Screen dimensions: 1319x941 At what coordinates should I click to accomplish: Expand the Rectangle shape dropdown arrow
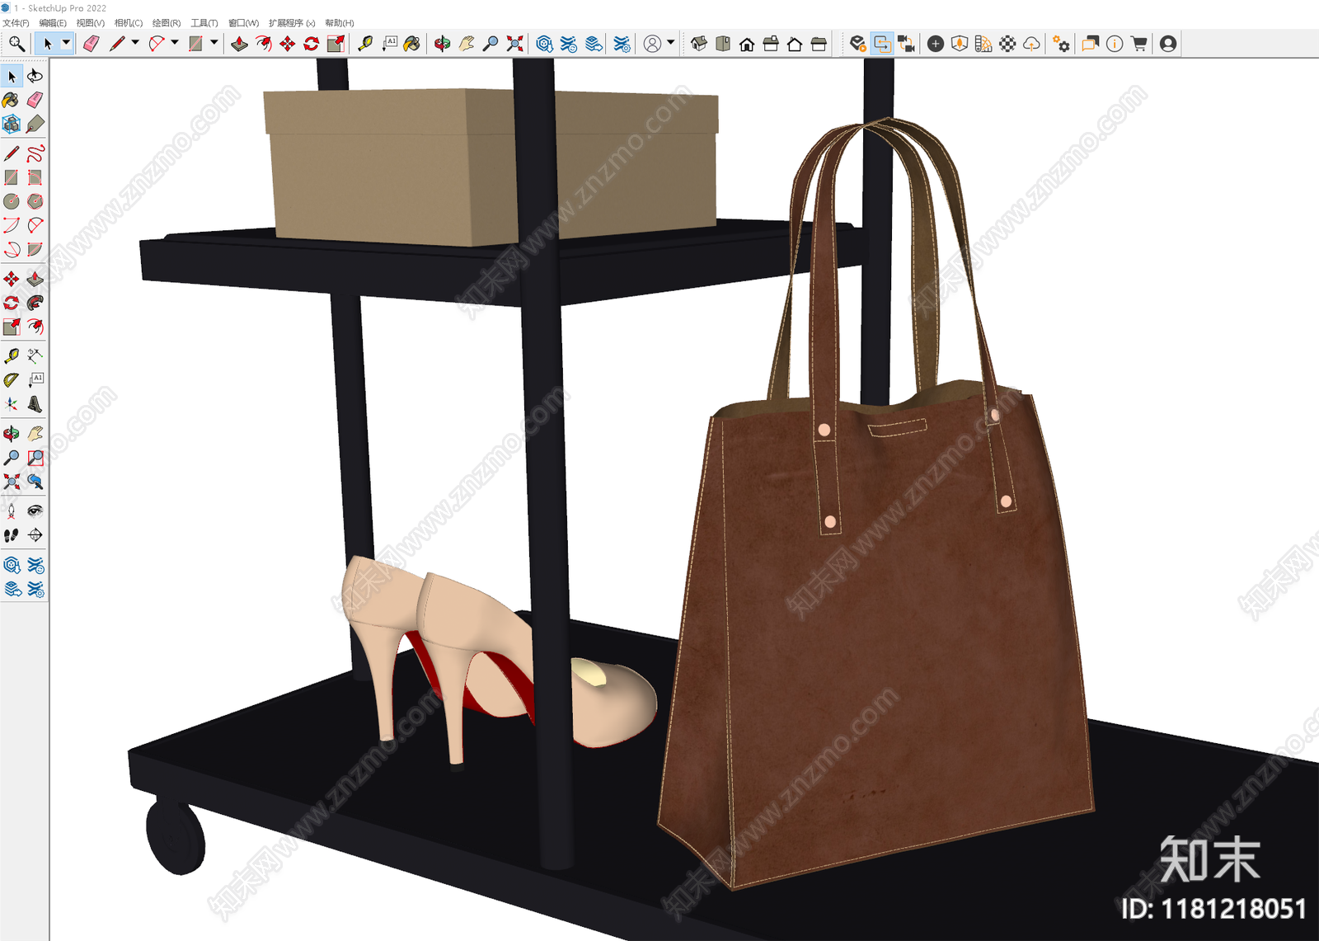click(x=214, y=43)
